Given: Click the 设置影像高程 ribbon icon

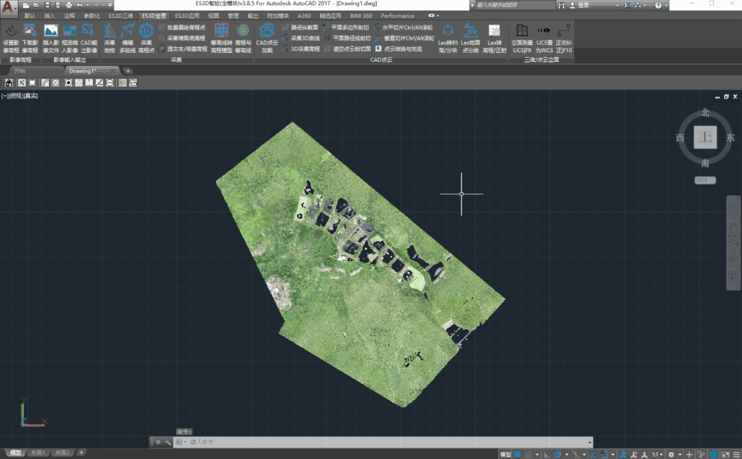Looking at the screenshot, I should 11,38.
